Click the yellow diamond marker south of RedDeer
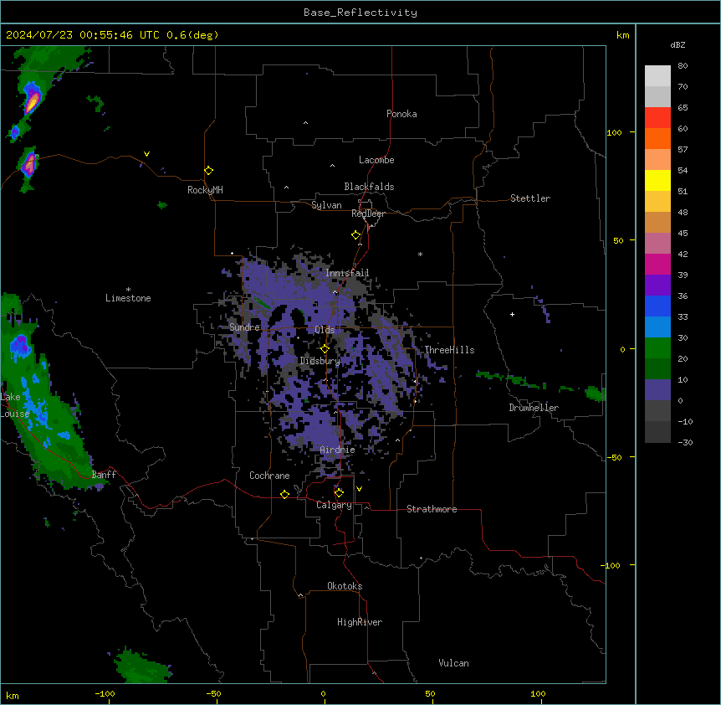The width and height of the screenshot is (721, 705). (356, 235)
